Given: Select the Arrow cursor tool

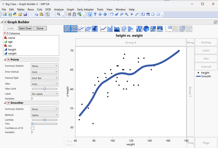Looking at the screenshot, I should (x=90, y=14).
